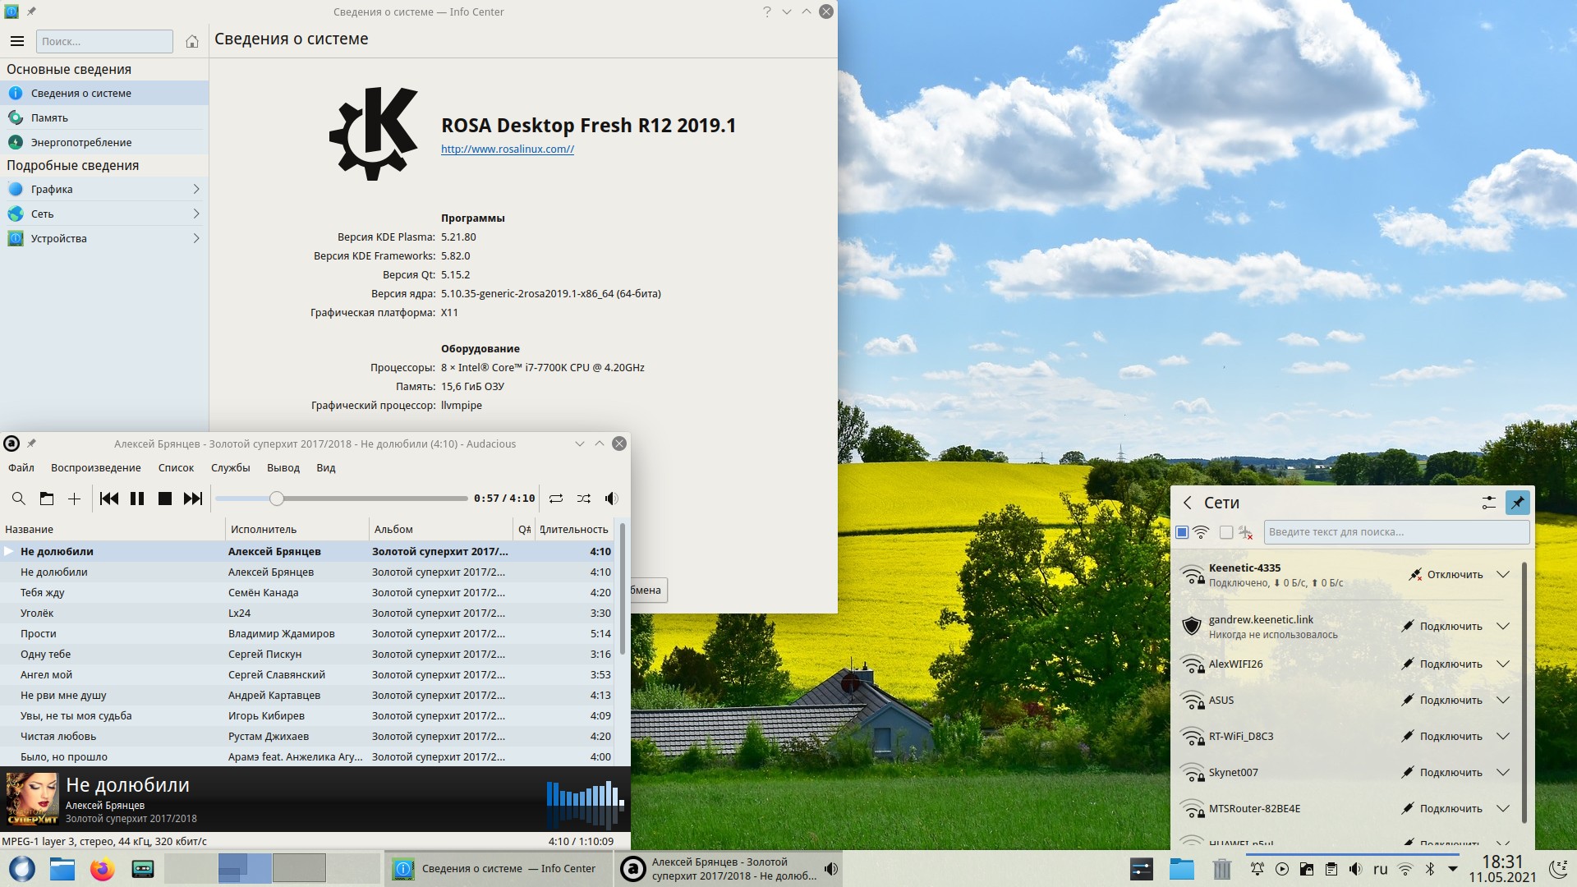Launch Firefox from the taskbar

pyautogui.click(x=103, y=869)
